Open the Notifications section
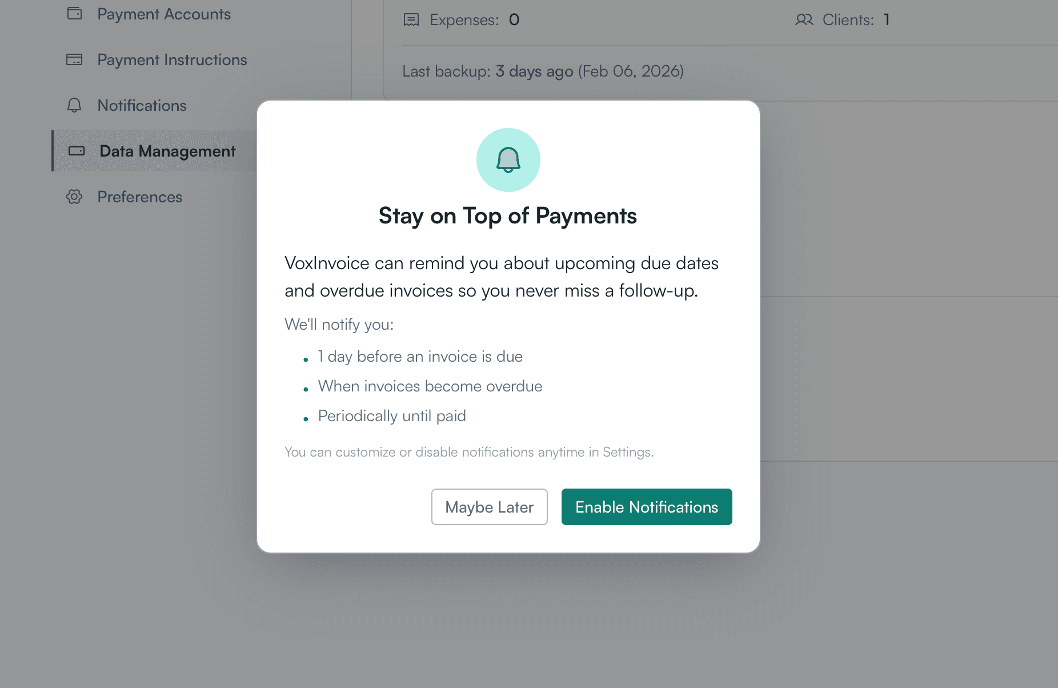The image size is (1058, 688). pos(141,105)
